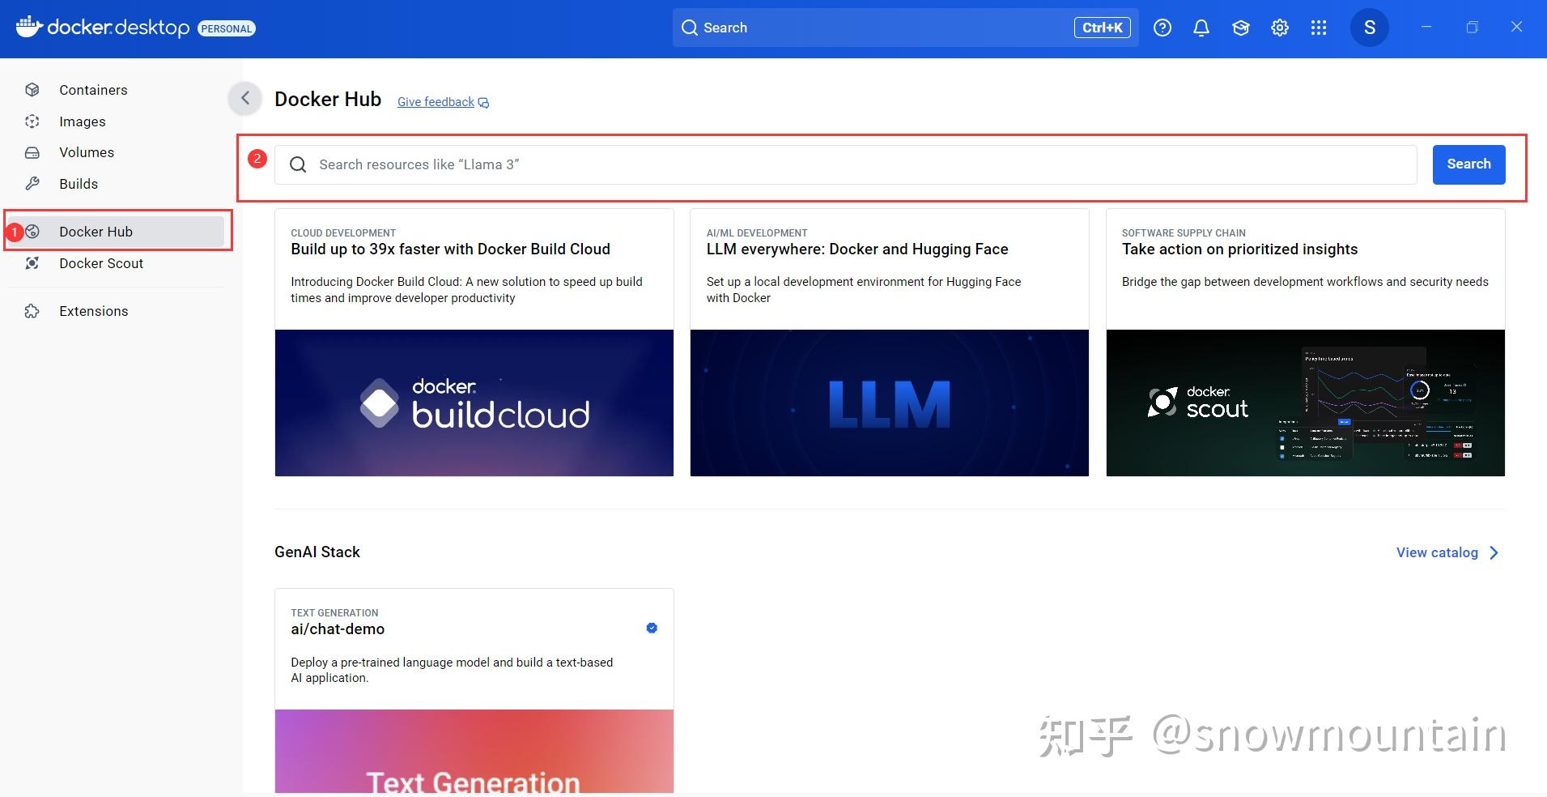Click the help question mark icon
1547x797 pixels.
tap(1163, 27)
